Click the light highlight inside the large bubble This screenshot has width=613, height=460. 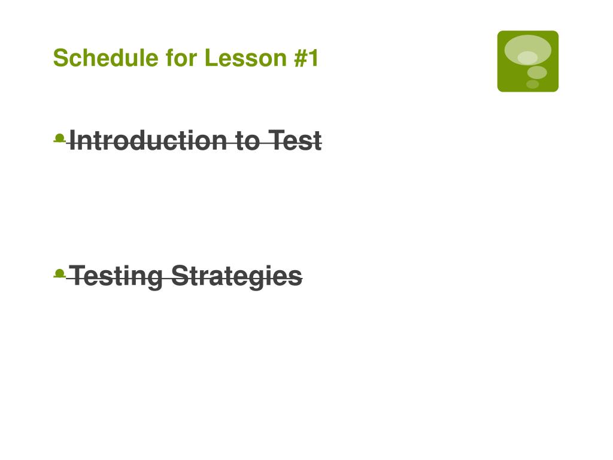pos(528,58)
